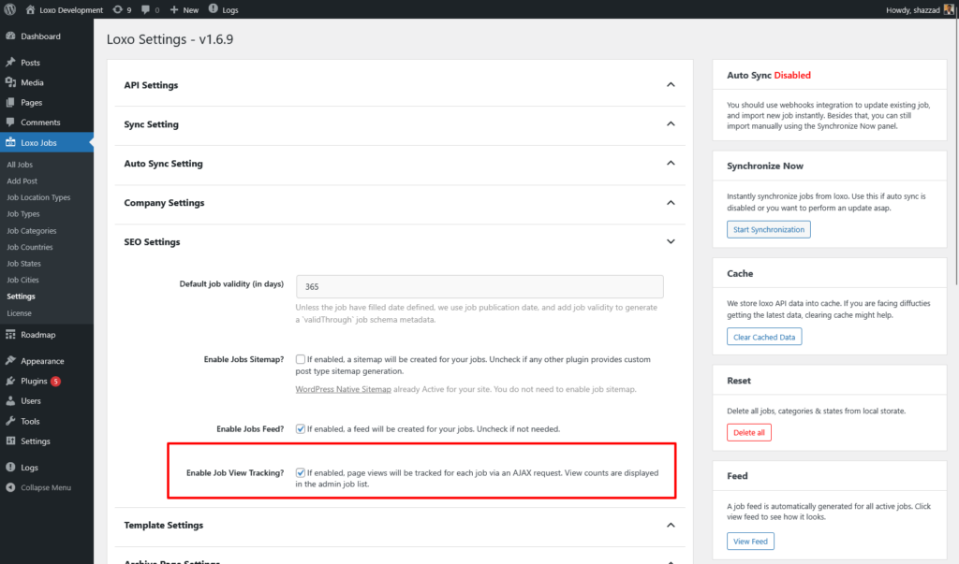Viewport: 959px width, 564px height.
Task: Expand the Company Settings panel
Action: 671,203
